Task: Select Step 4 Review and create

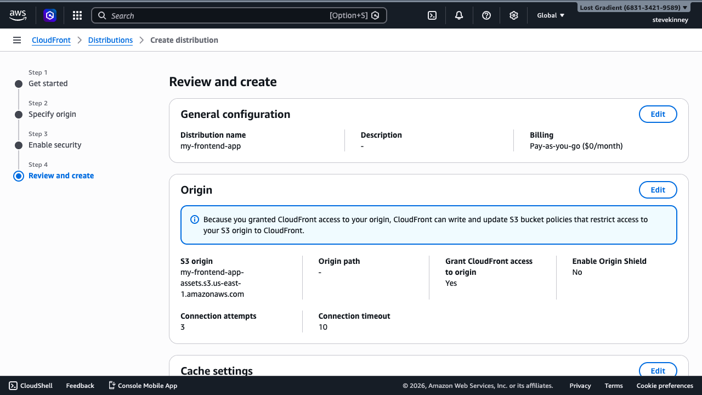Action: (61, 176)
